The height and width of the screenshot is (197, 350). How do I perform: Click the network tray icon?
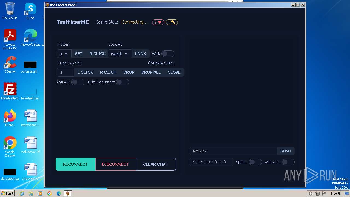coord(317,193)
